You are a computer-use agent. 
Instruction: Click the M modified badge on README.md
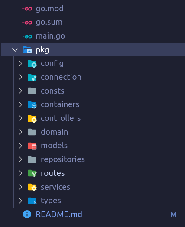173,214
